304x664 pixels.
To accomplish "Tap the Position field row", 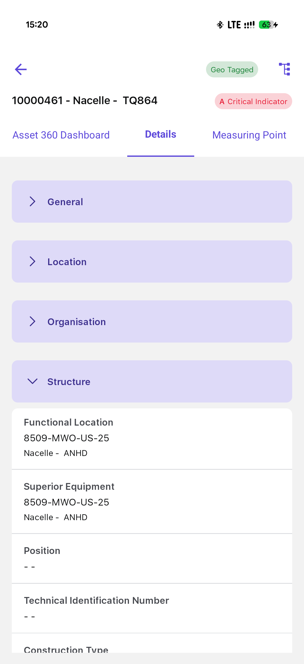I will pos(152,558).
